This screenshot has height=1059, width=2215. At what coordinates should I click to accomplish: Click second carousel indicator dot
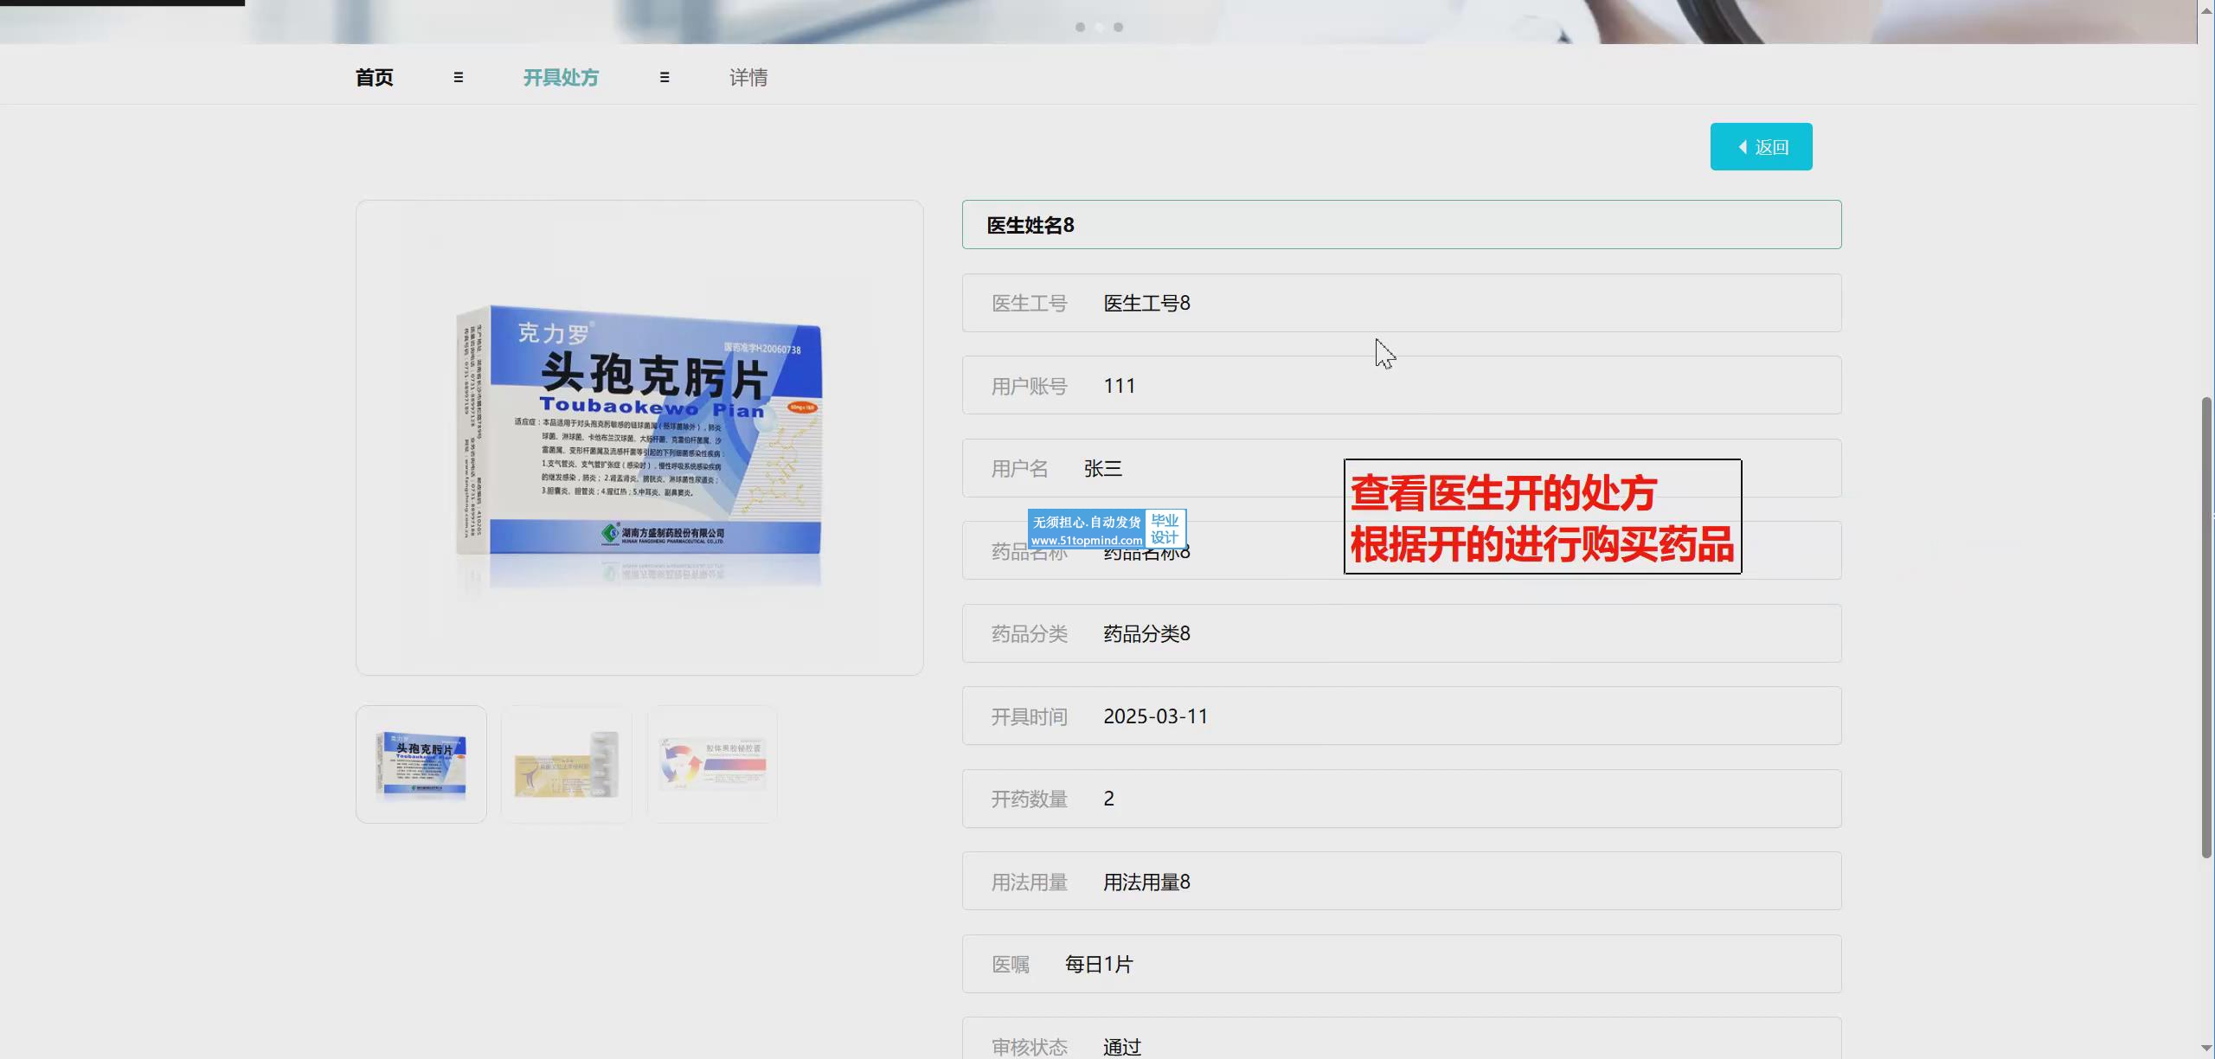[x=1100, y=28]
